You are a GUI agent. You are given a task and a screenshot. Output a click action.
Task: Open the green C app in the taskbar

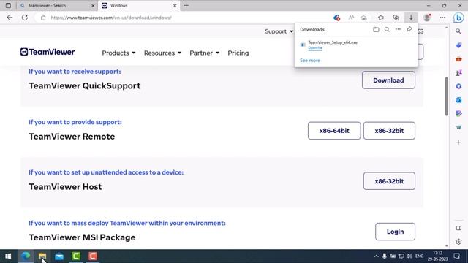click(76, 256)
